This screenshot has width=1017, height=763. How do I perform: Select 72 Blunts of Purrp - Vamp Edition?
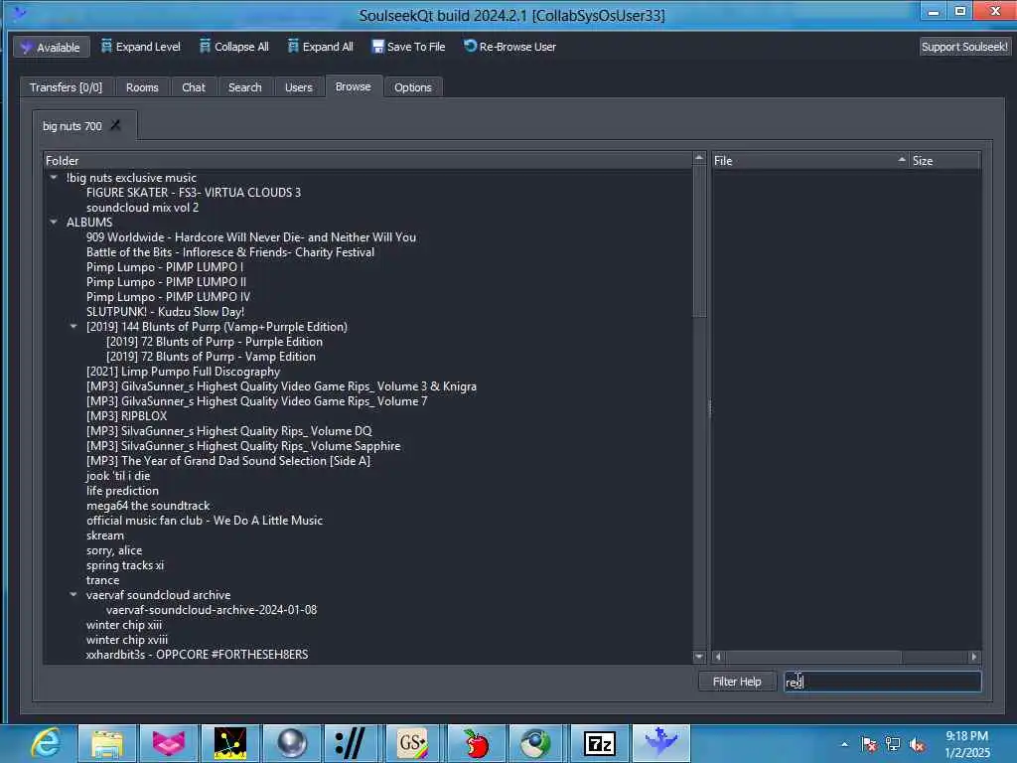click(x=211, y=357)
